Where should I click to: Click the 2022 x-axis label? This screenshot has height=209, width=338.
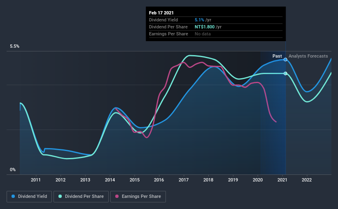point(307,180)
